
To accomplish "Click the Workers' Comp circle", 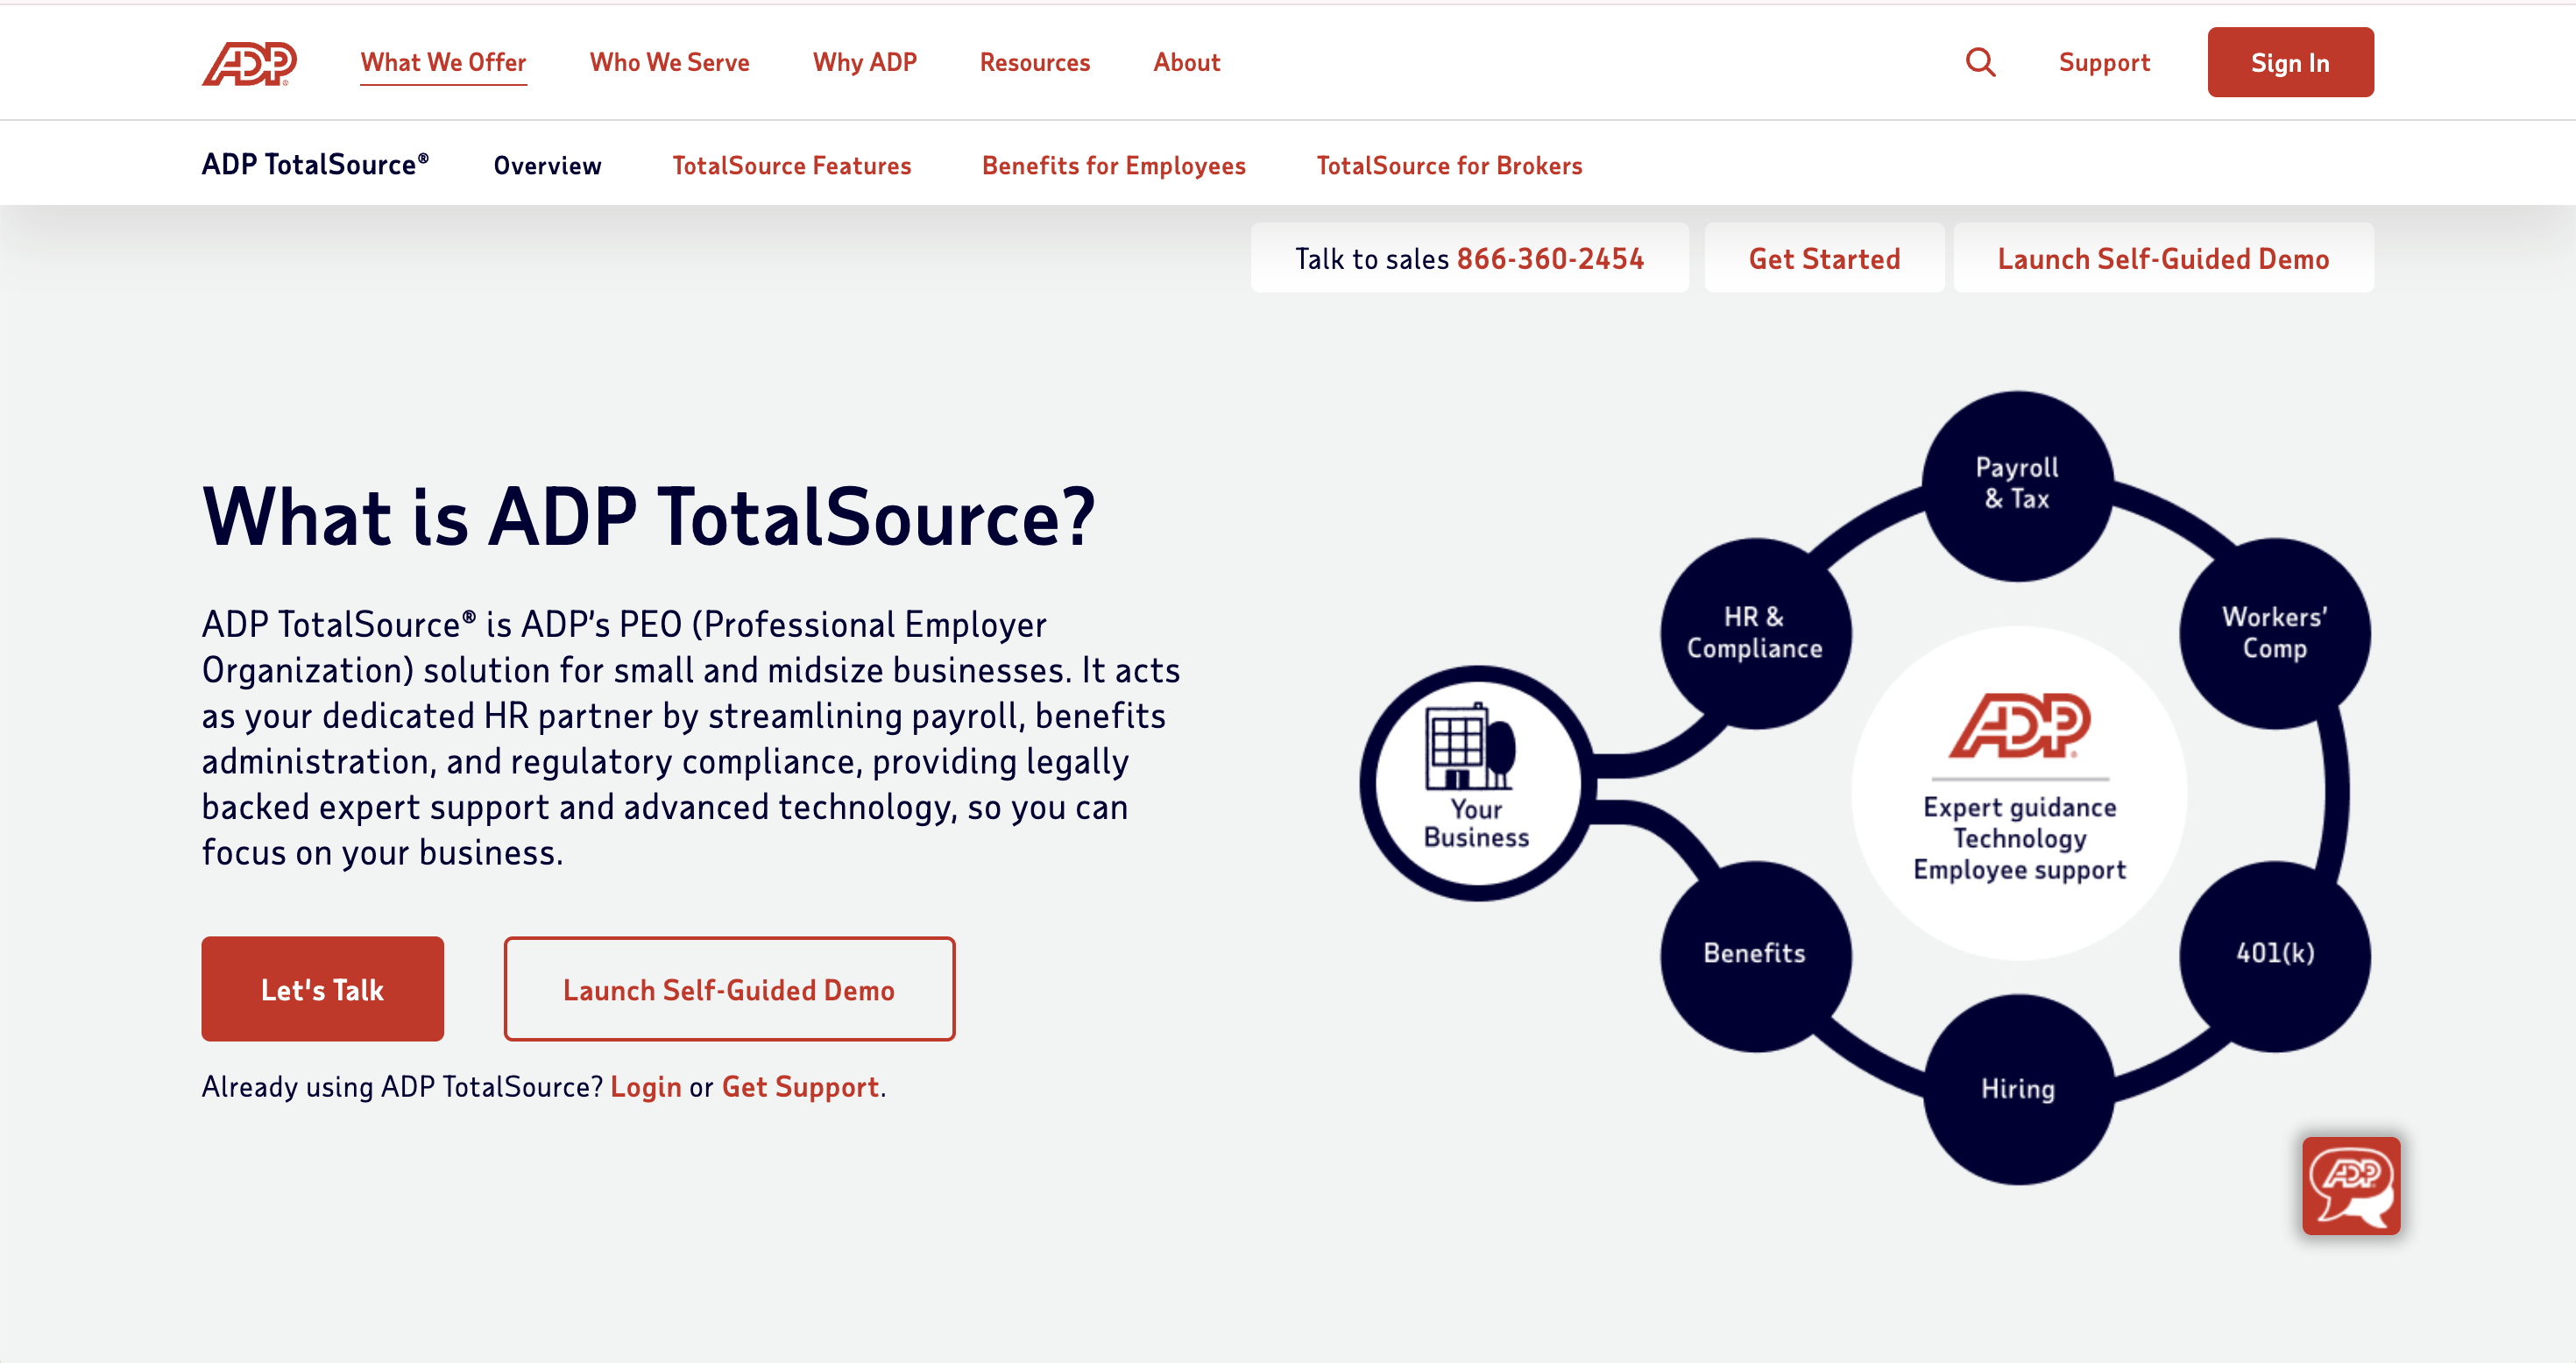I will pyautogui.click(x=2274, y=633).
